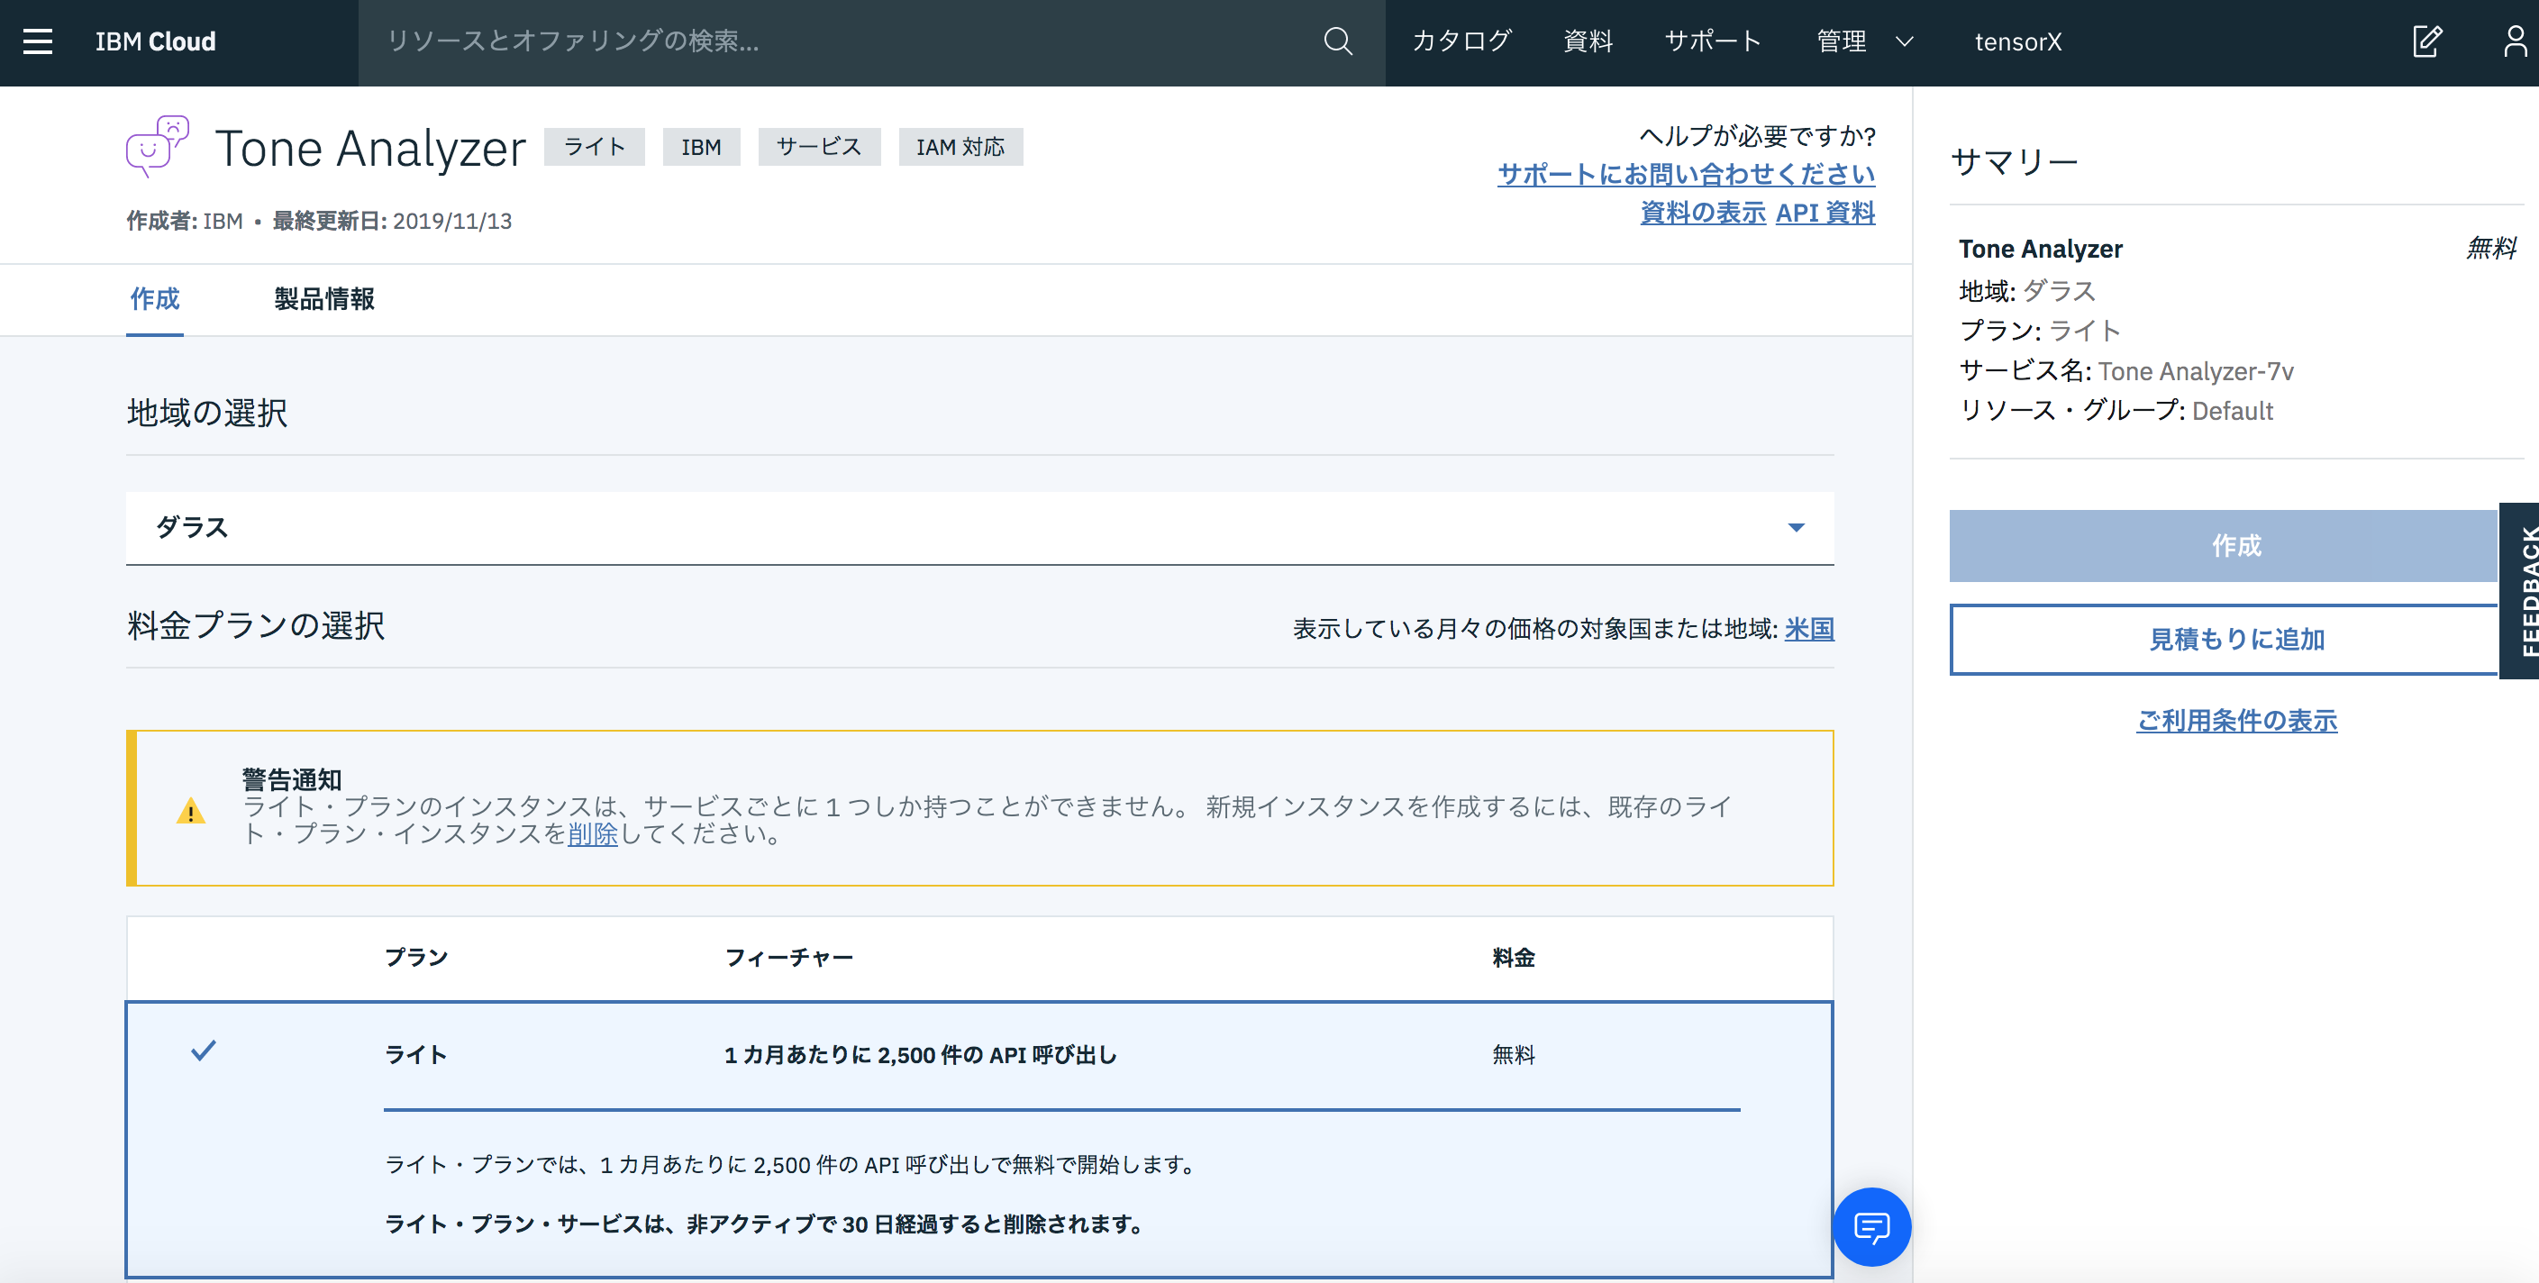The width and height of the screenshot is (2539, 1283).
Task: Open the FEEDBACK side tab
Action: 2519,591
